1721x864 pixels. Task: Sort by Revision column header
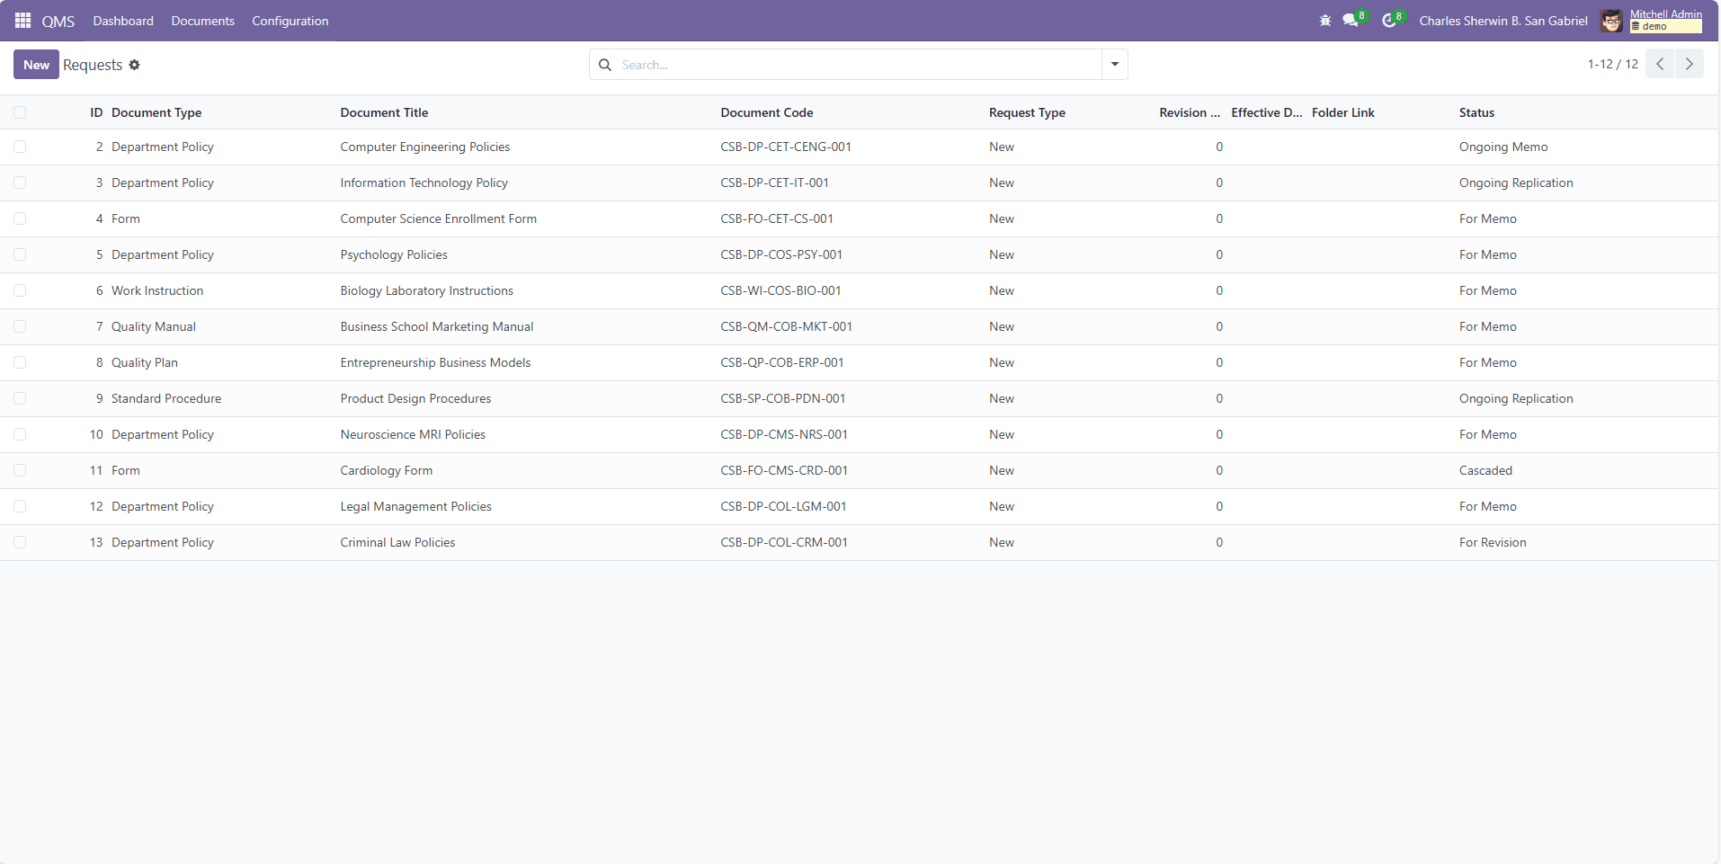click(1190, 112)
